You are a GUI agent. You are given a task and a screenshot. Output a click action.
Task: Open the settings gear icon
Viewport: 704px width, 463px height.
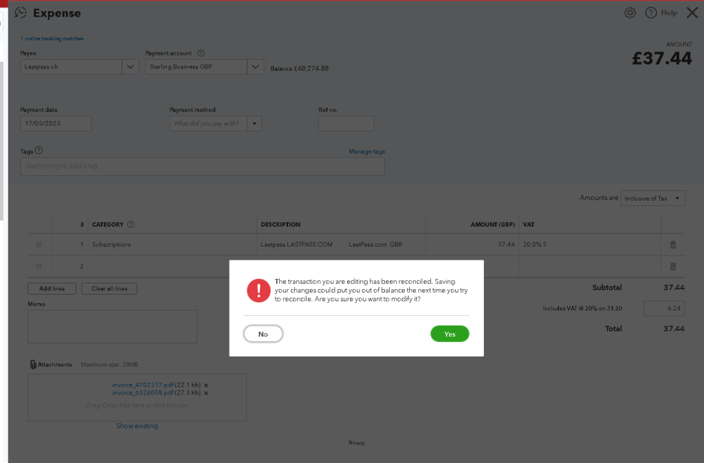point(630,12)
